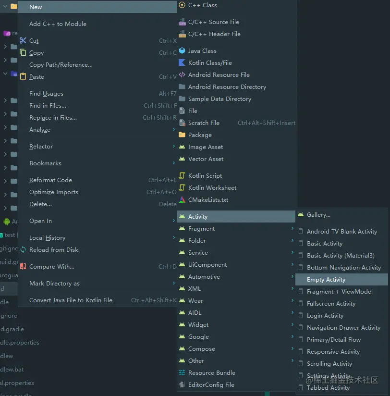The width and height of the screenshot is (390, 396).
Task: Click the Kotlin logo beside Kotlin Class/File
Action: 182,62
